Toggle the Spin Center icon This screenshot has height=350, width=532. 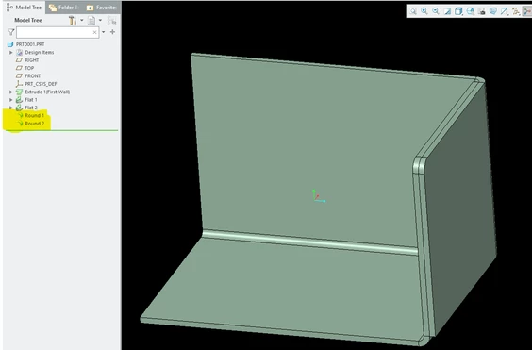coord(527,11)
